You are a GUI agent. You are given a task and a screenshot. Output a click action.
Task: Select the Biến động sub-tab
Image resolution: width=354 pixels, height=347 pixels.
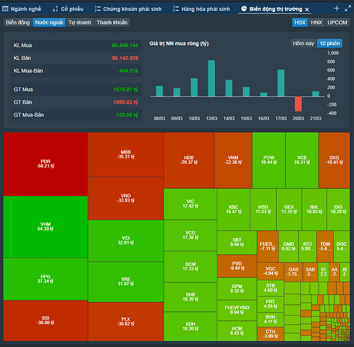(18, 22)
